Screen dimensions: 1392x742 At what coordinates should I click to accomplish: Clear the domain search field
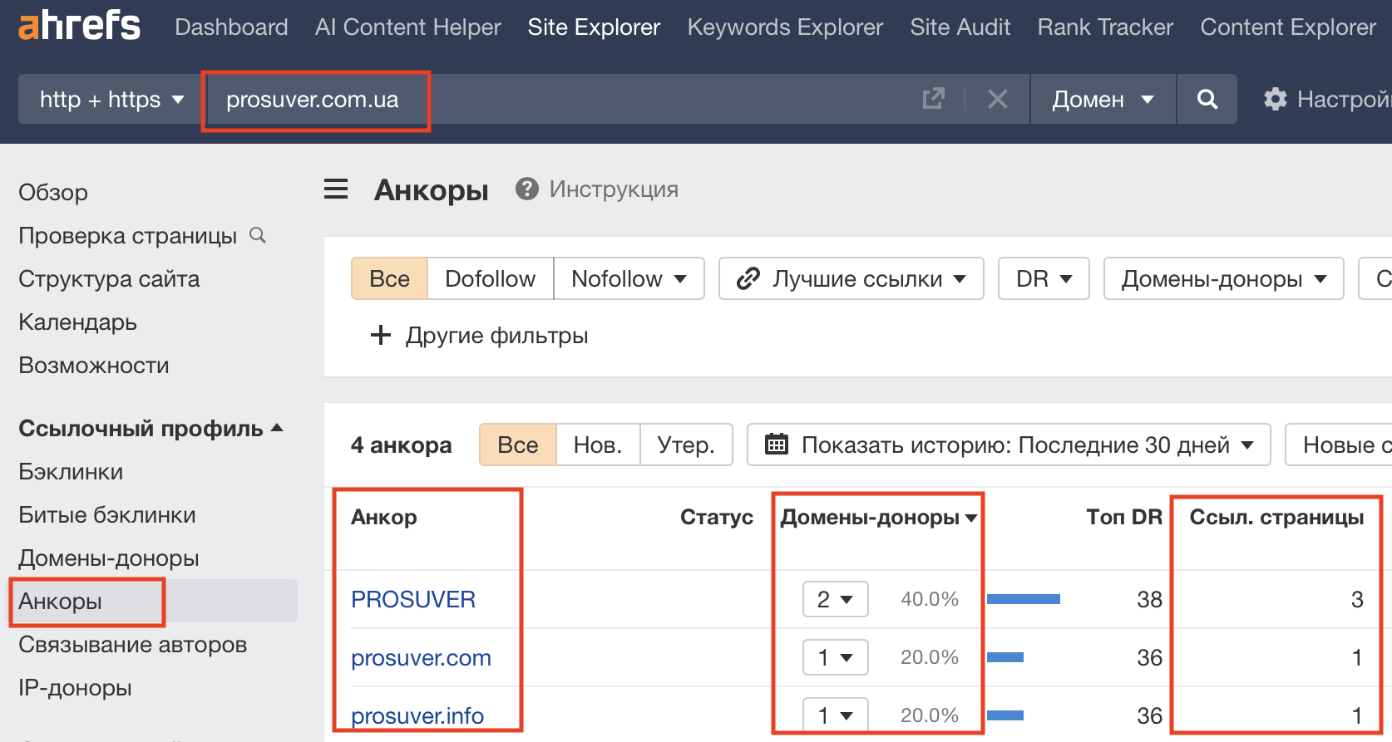coord(998,99)
